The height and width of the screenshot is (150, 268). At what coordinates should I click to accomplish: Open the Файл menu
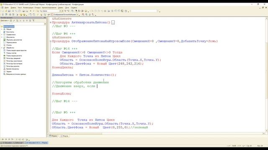(7, 7)
